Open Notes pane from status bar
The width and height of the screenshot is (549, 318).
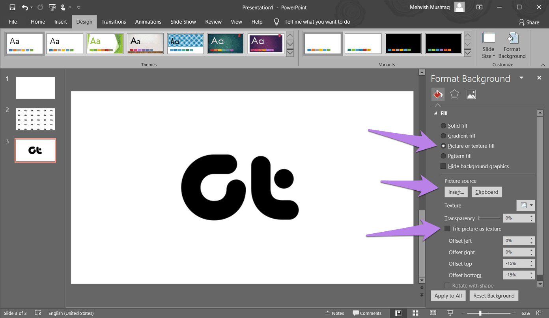click(x=334, y=313)
